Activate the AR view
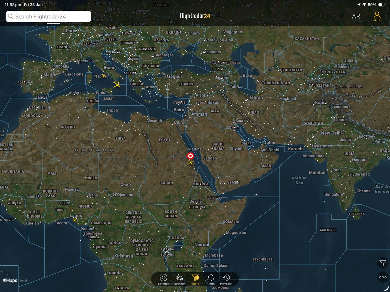 (x=356, y=17)
